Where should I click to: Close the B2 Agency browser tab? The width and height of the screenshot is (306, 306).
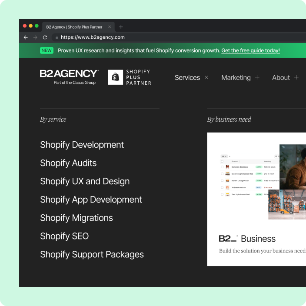click(110, 27)
